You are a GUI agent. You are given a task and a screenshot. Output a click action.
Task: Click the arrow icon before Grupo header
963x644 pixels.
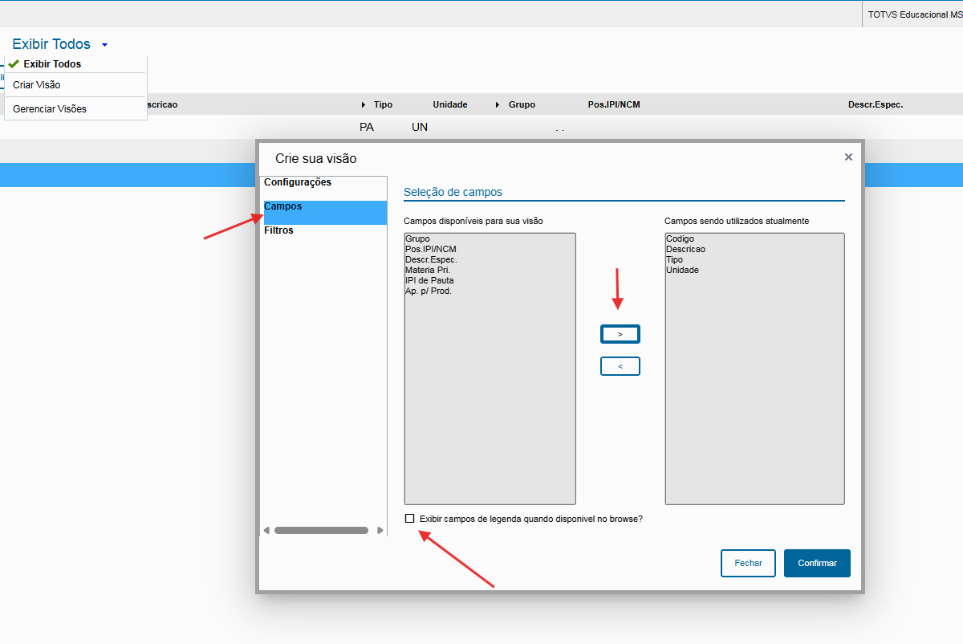[498, 105]
